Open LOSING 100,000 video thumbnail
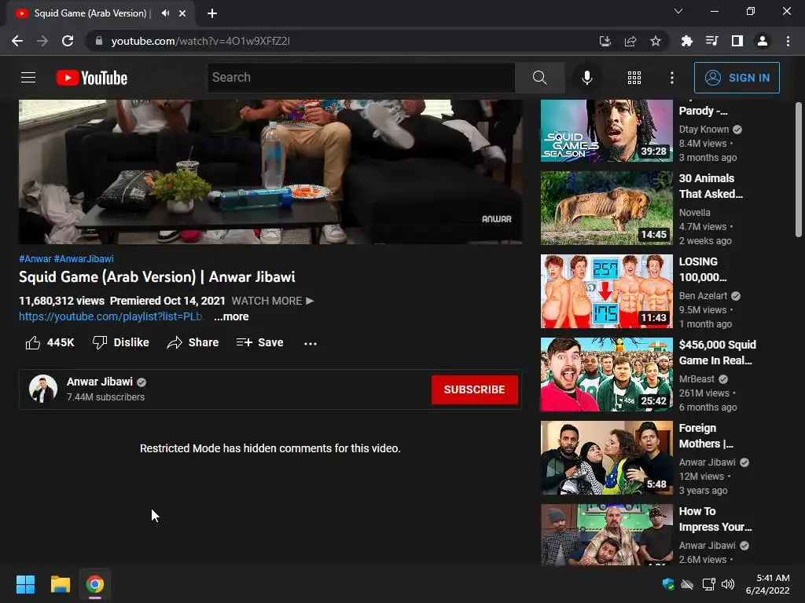The height and width of the screenshot is (603, 805). (606, 291)
